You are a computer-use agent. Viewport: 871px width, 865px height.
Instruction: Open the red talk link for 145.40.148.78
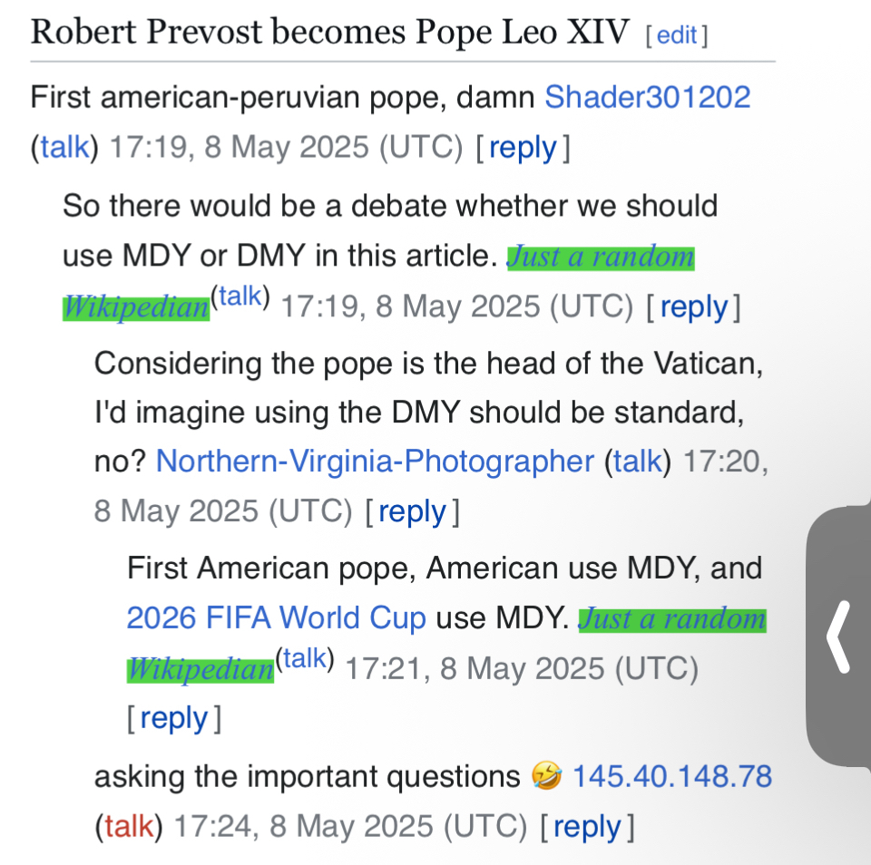pyautogui.click(x=128, y=826)
